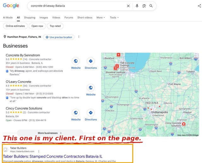The image size is (202, 163).
Task: Click phone number (513) 304-4419
Action: pos(37,120)
